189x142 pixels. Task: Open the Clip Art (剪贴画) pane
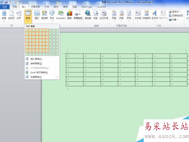44,15
